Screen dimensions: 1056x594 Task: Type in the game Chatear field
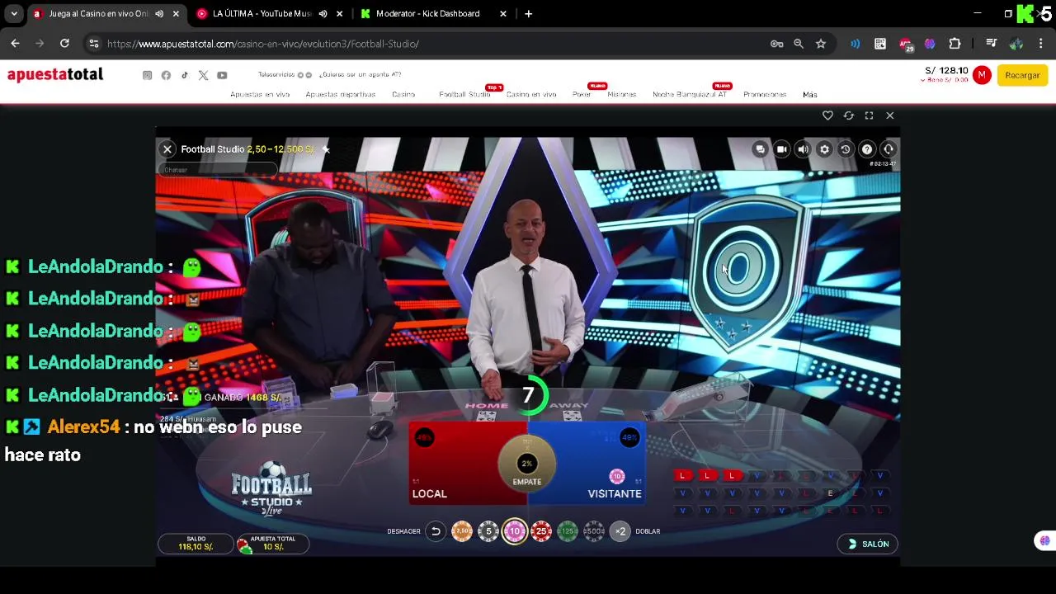pyautogui.click(x=217, y=170)
